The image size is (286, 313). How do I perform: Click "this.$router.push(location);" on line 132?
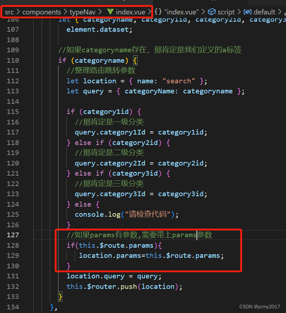click(x=125, y=287)
